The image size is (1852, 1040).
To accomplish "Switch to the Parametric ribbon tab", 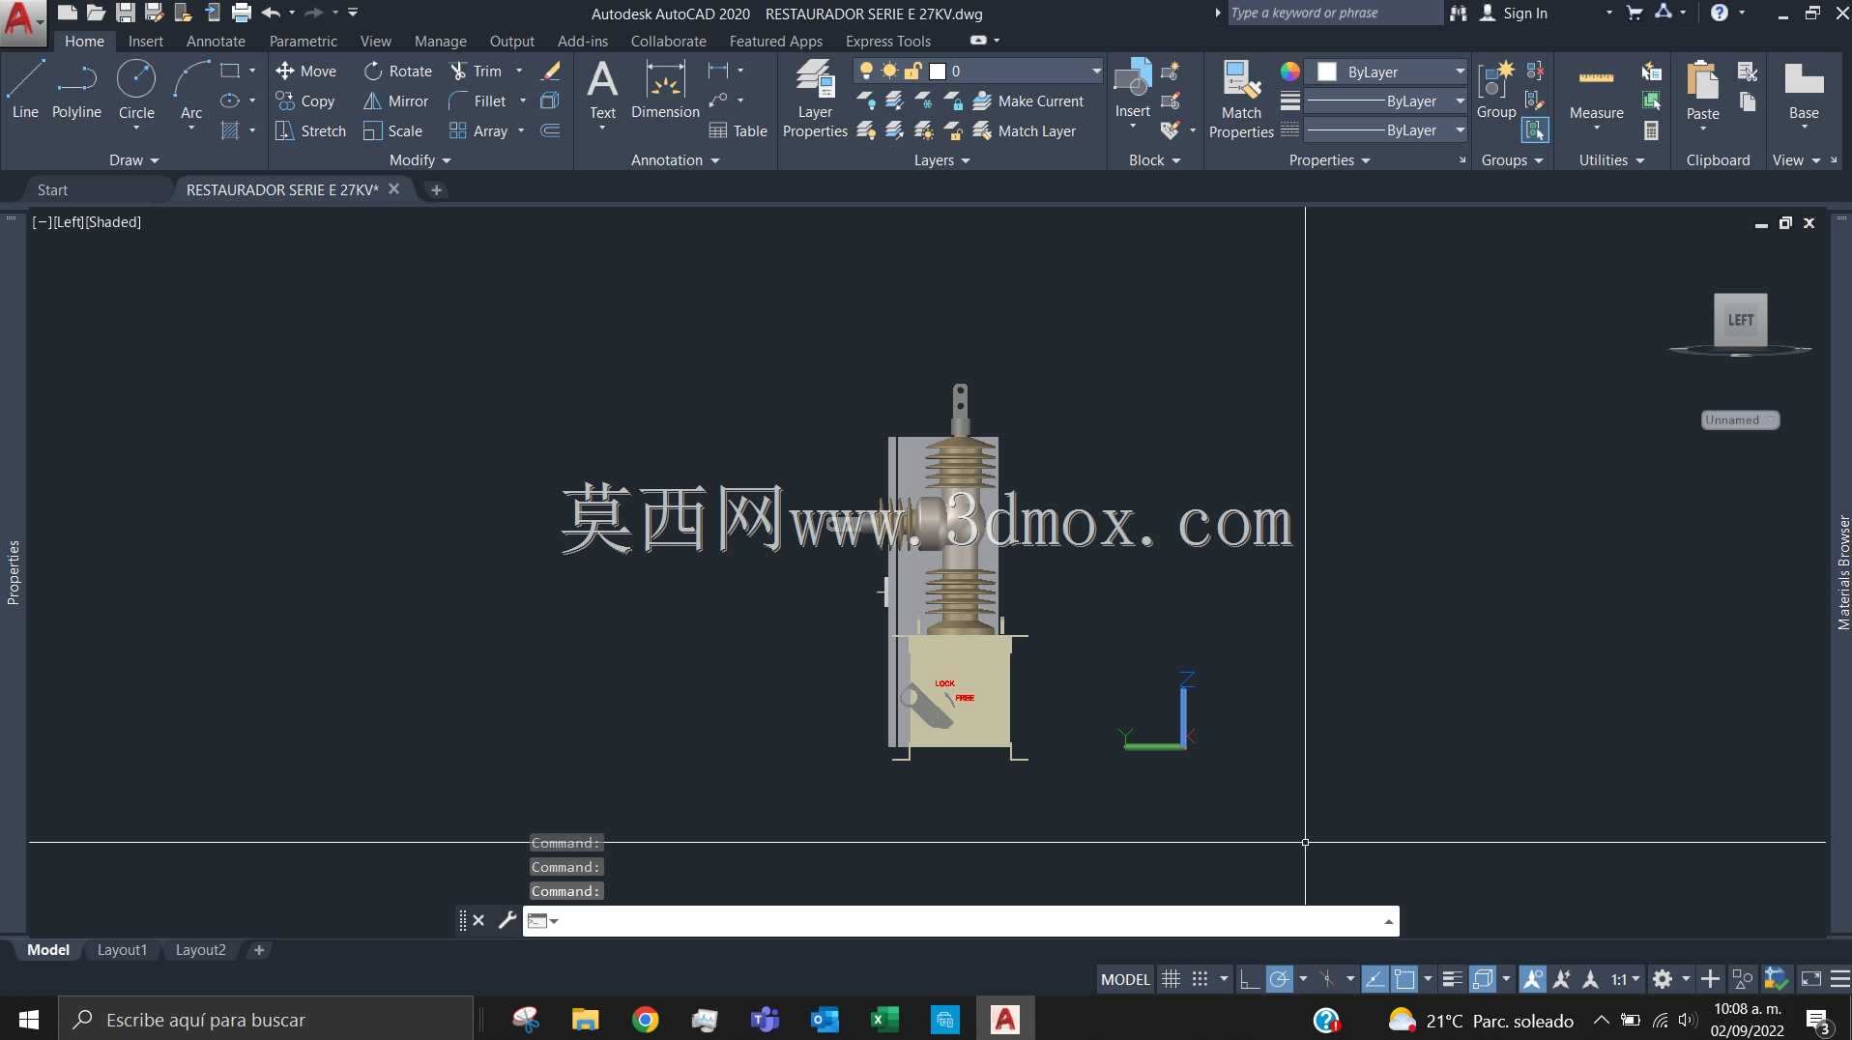I will (303, 41).
